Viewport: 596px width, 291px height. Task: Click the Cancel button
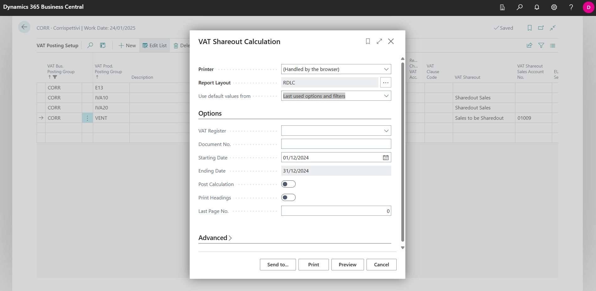click(382, 264)
